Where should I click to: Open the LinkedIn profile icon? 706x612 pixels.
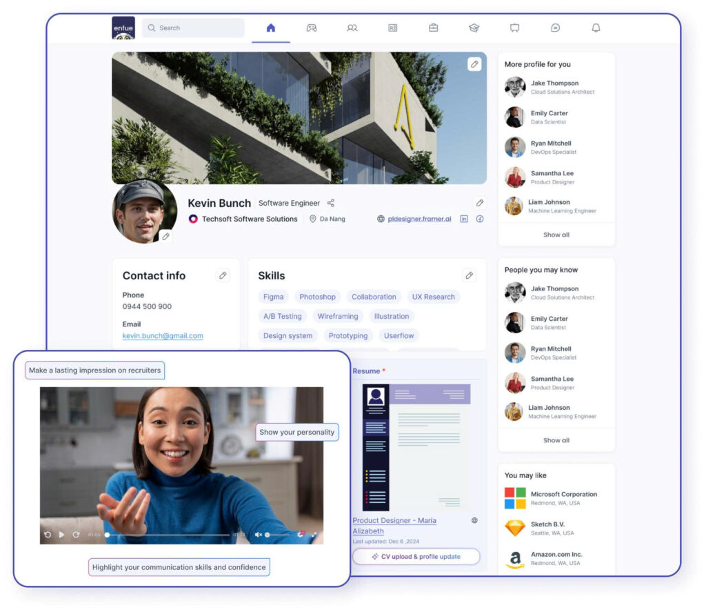(464, 219)
